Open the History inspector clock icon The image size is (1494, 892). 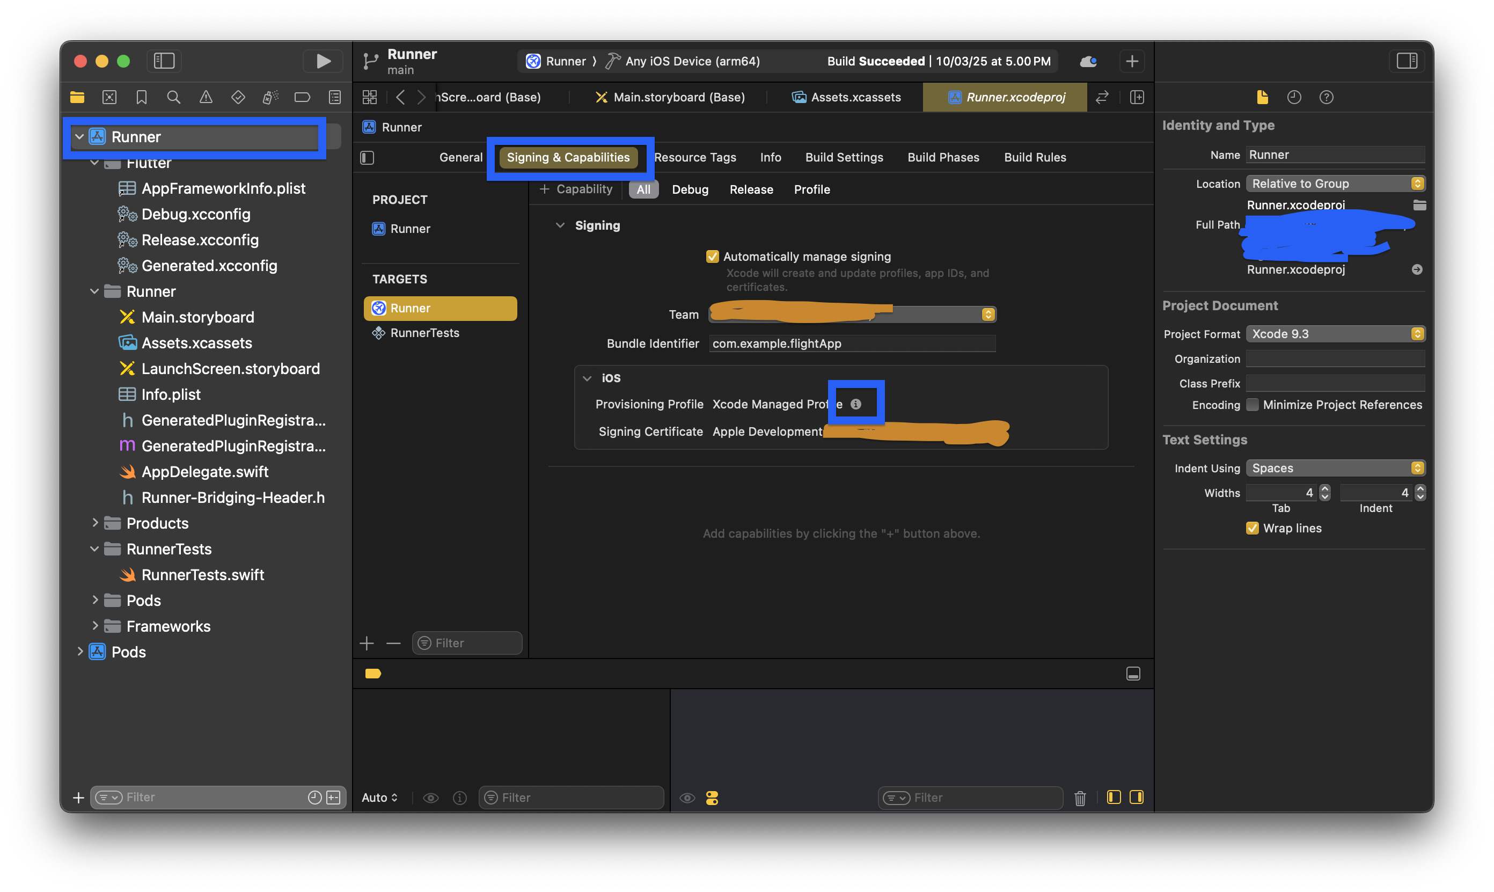point(1294,97)
